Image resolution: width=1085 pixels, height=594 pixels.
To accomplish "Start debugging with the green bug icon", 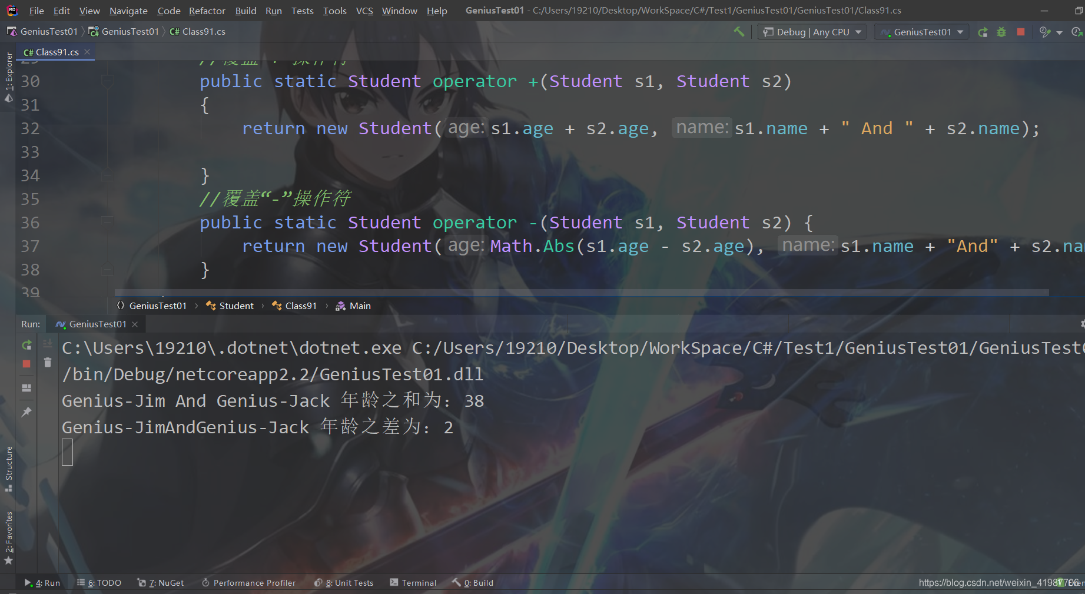I will 1001,32.
